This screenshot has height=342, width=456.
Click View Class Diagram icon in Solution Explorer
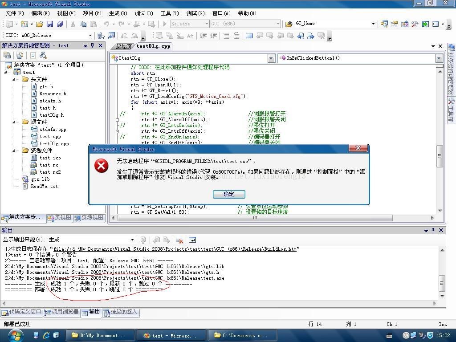(43, 55)
